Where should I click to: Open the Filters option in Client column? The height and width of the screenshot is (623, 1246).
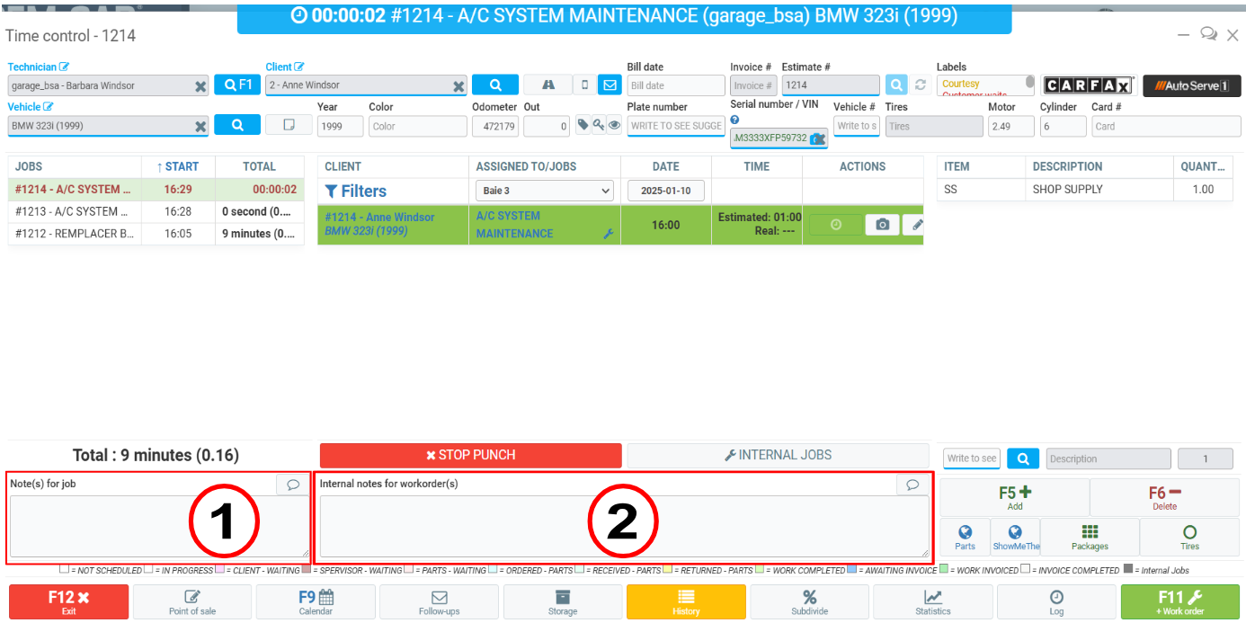pos(356,191)
